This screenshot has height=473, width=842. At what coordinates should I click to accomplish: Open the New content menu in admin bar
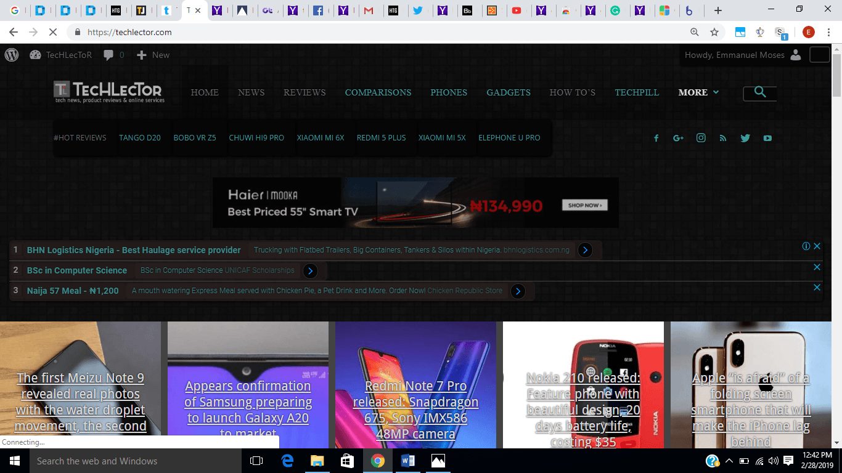coord(153,55)
